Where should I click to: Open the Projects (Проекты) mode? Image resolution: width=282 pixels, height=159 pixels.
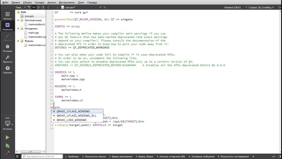[7, 59]
